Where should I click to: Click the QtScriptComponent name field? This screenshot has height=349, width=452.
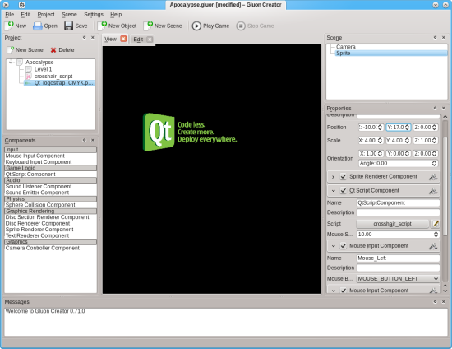click(398, 203)
